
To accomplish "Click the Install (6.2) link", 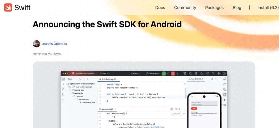I will click(x=268, y=8).
